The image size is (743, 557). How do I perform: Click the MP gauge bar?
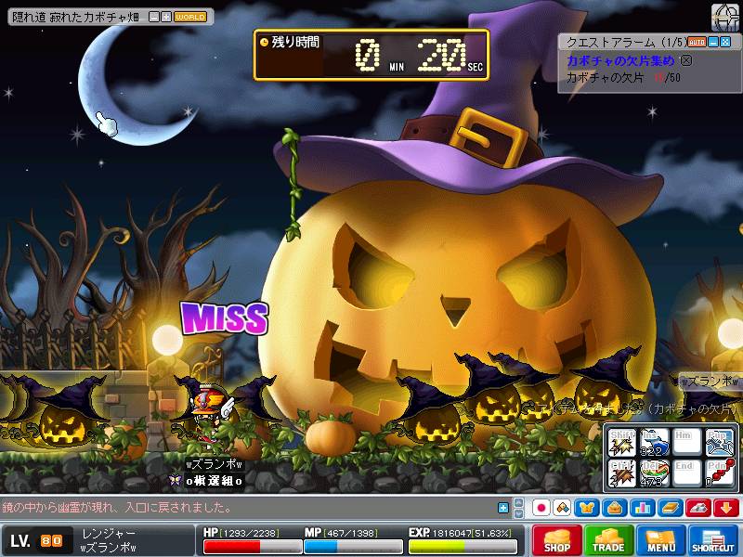coord(354,547)
